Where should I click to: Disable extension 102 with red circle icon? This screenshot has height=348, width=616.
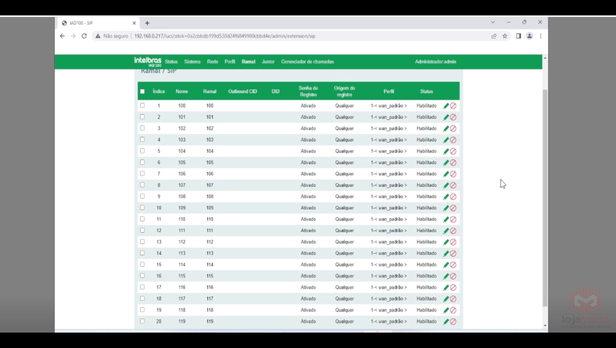tap(453, 128)
